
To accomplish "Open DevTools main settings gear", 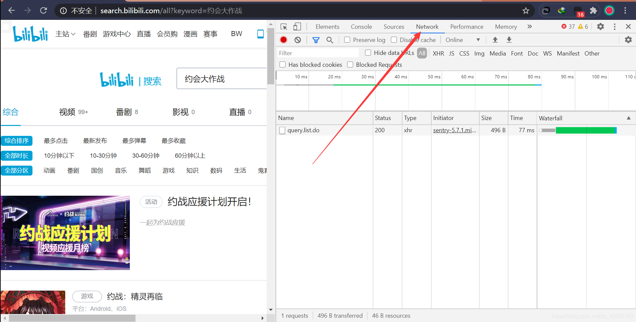I will point(600,26).
